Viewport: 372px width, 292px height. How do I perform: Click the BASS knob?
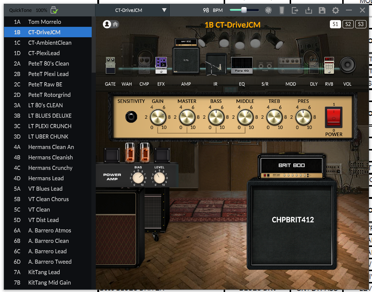(x=216, y=117)
